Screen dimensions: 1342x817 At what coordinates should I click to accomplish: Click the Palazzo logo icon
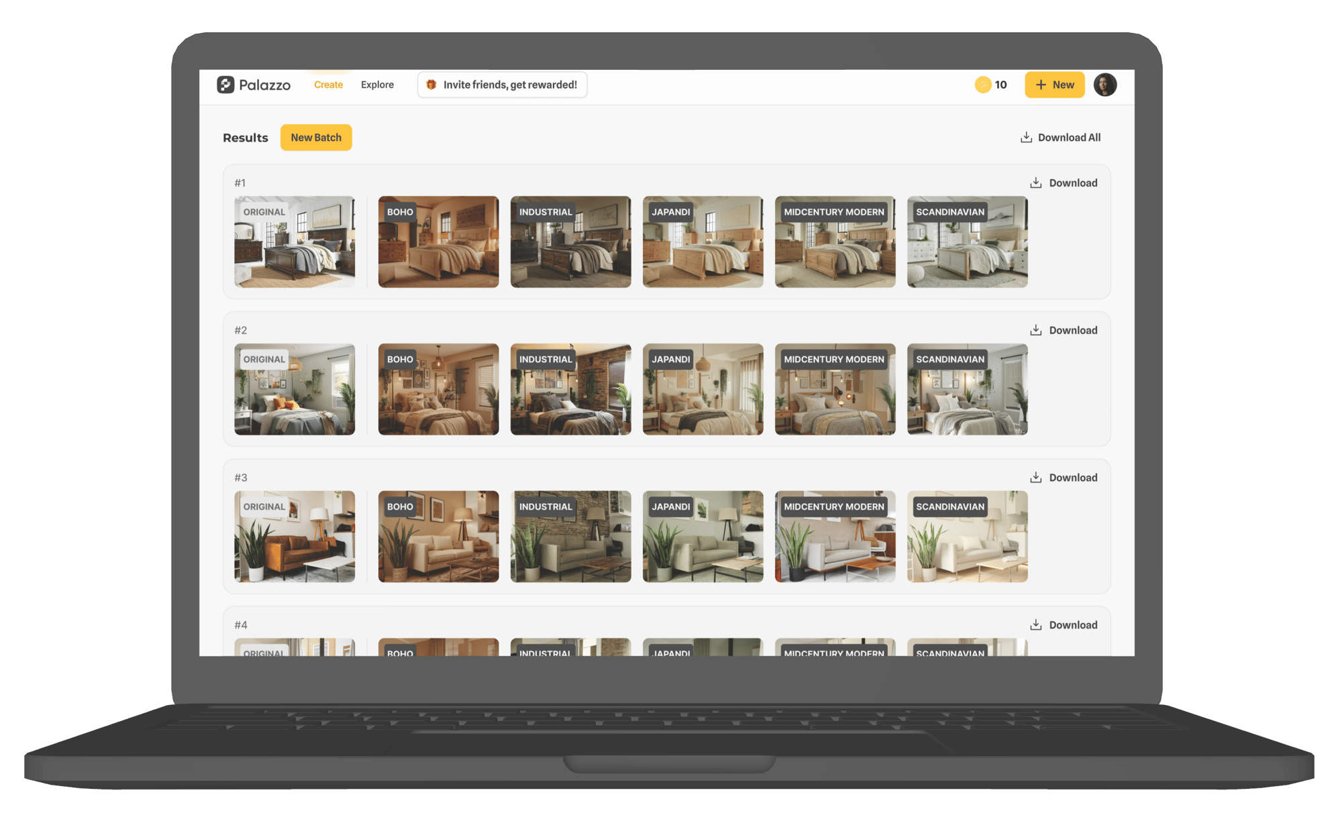tap(226, 85)
